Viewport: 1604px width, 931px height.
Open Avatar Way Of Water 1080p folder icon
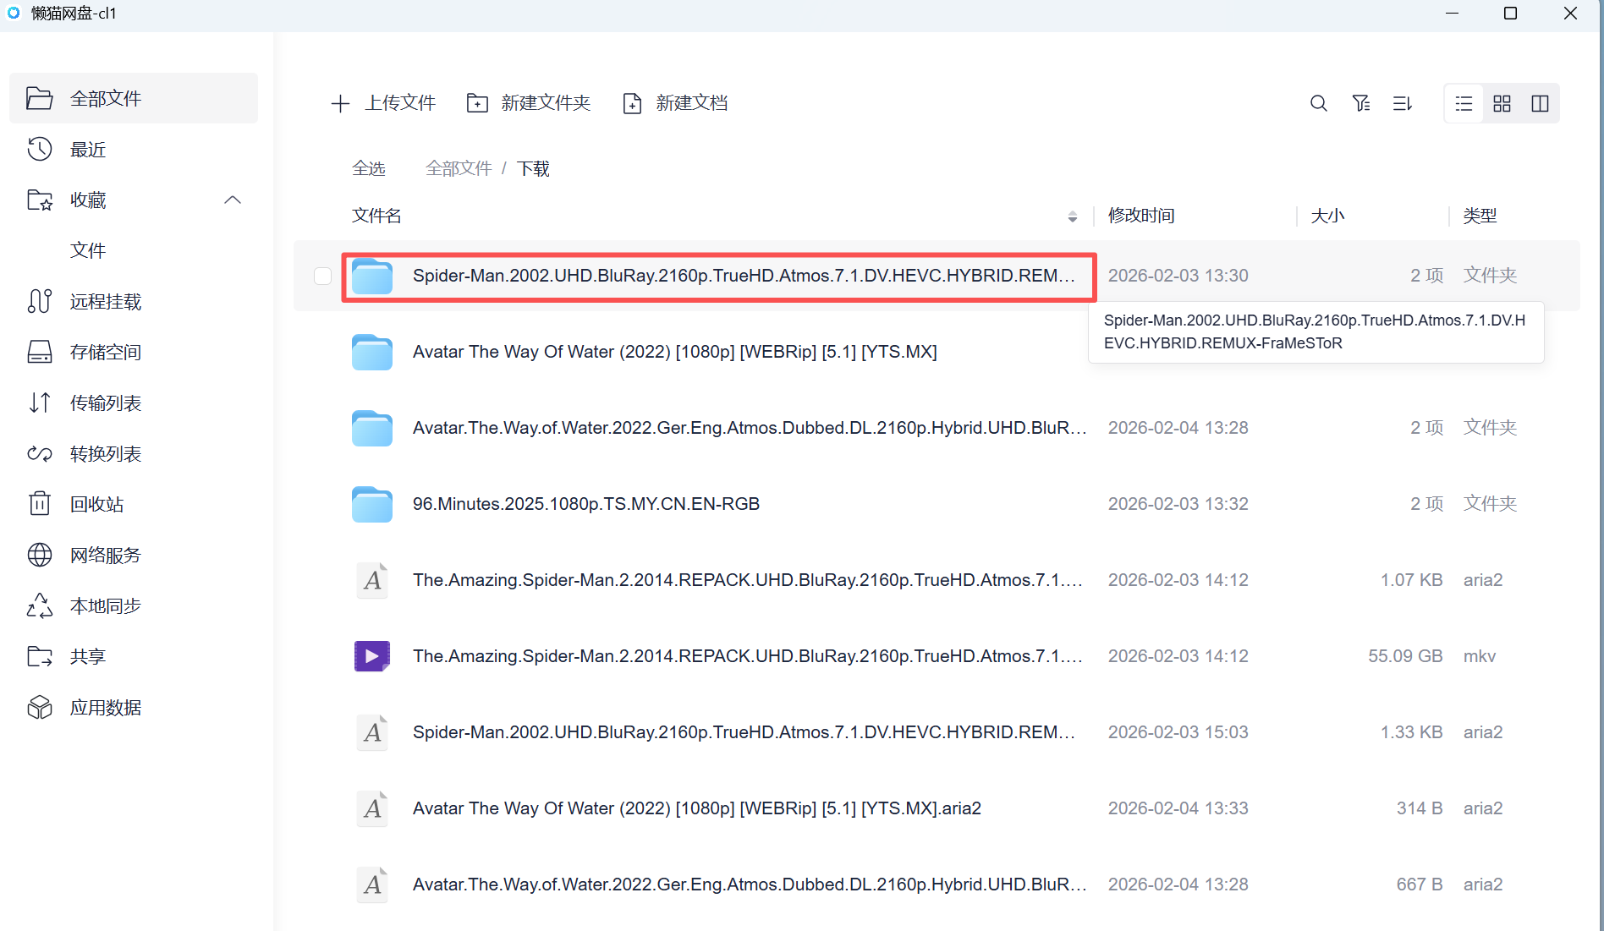(x=372, y=352)
